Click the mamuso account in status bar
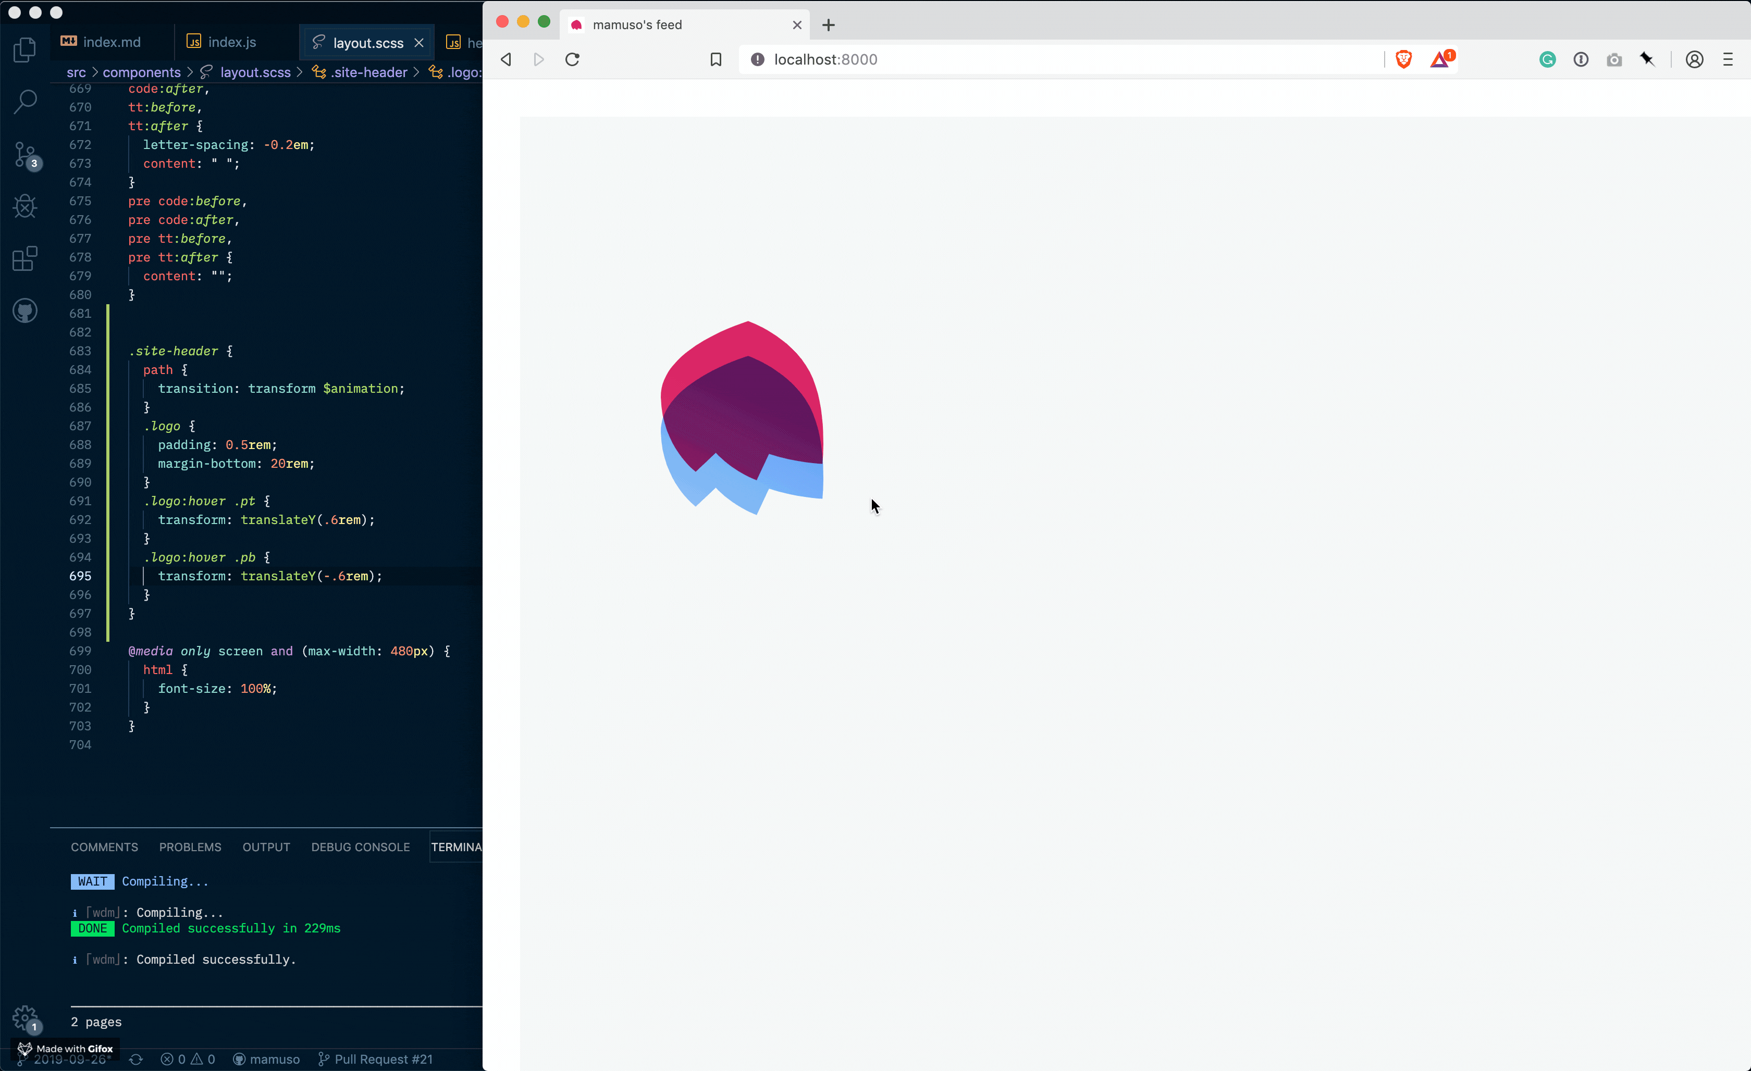 (274, 1059)
